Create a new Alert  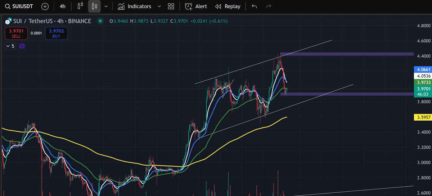coord(196,6)
